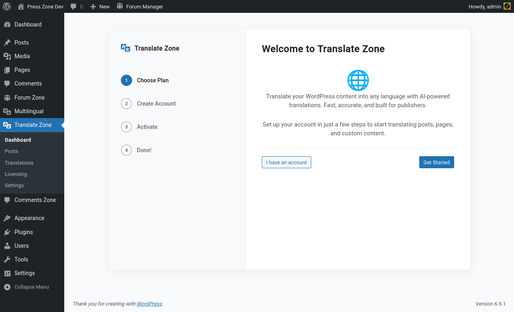Open the Plugins menu label

24,232
